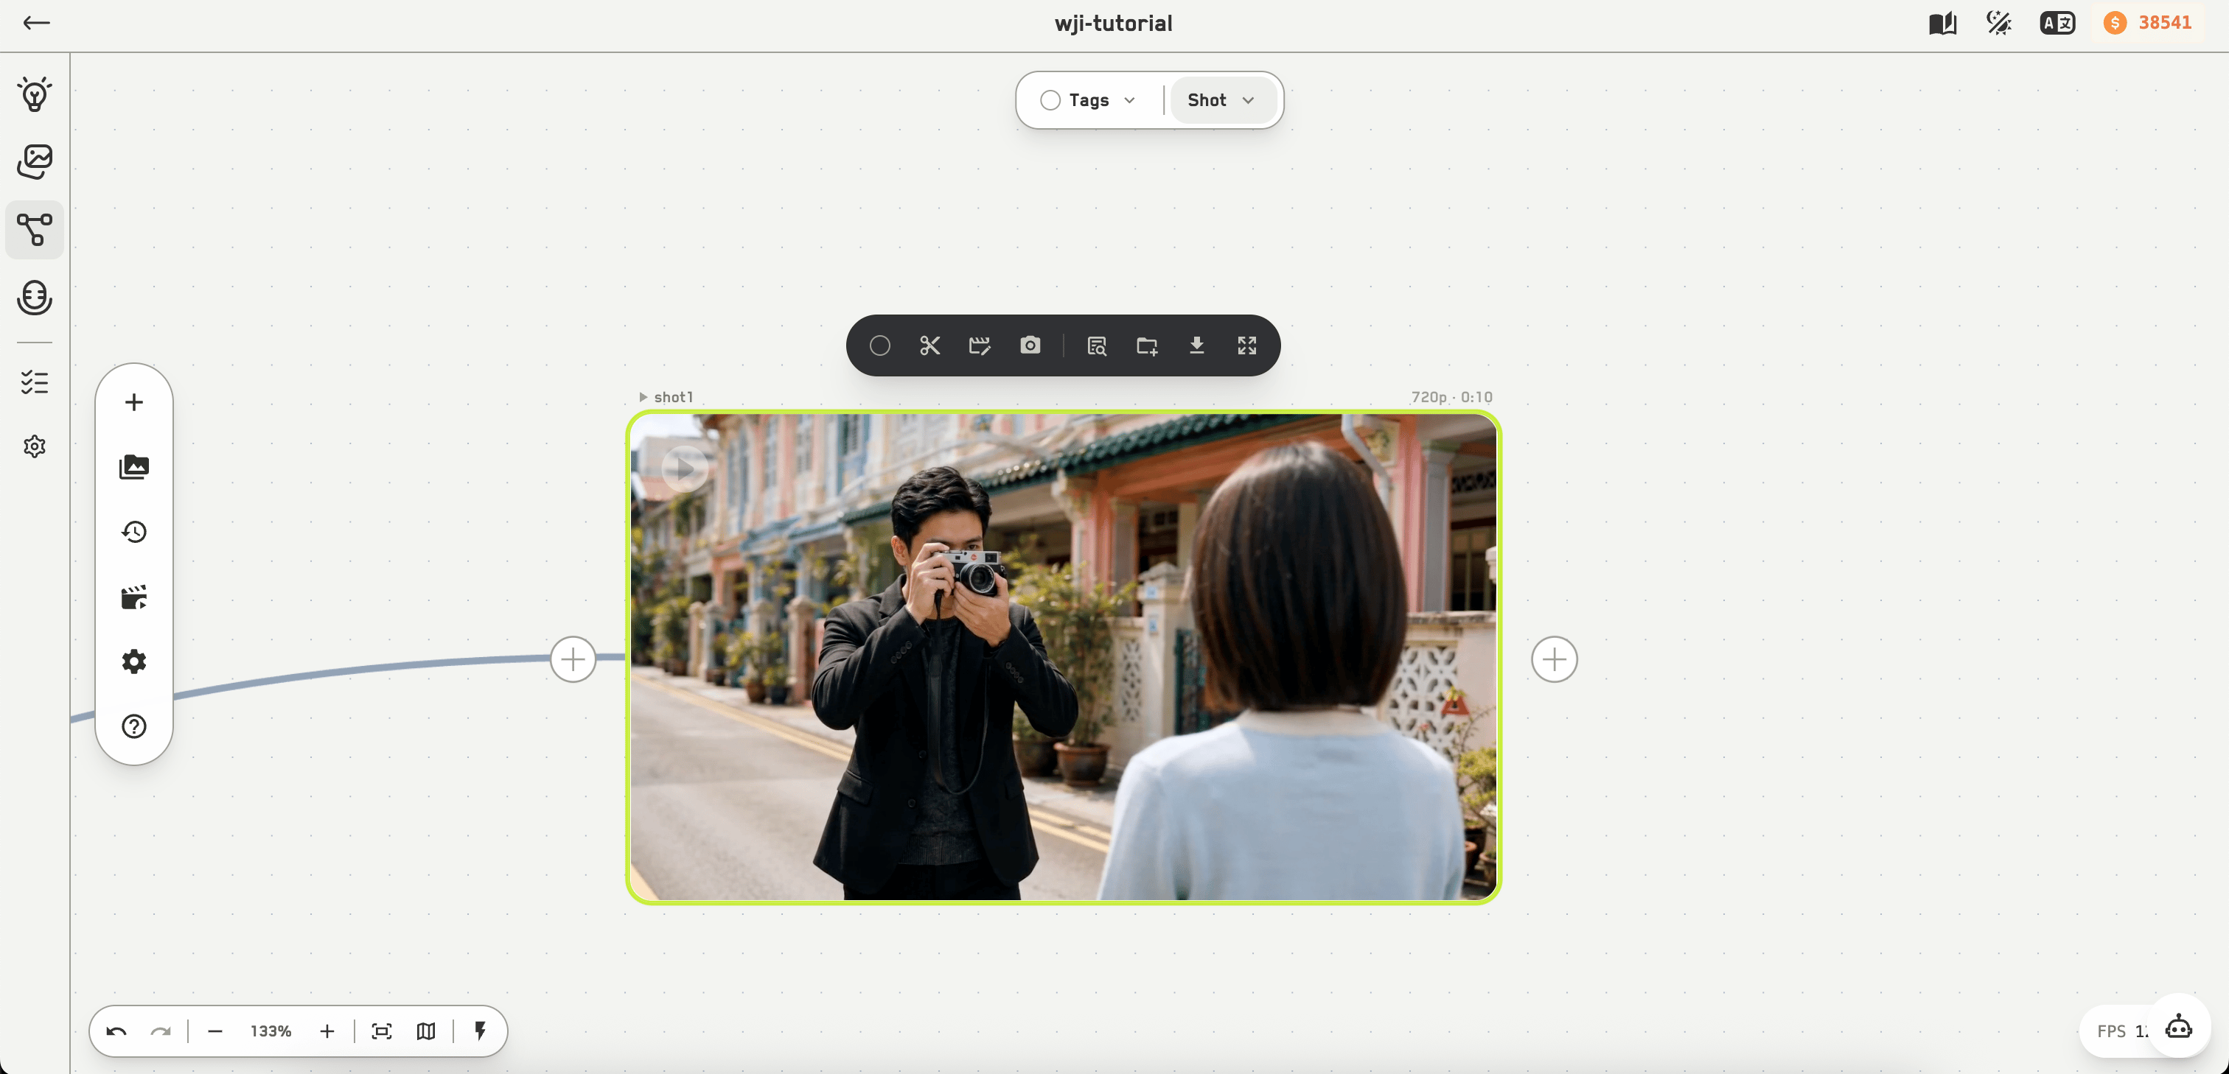Play the shot1 video

point(685,468)
